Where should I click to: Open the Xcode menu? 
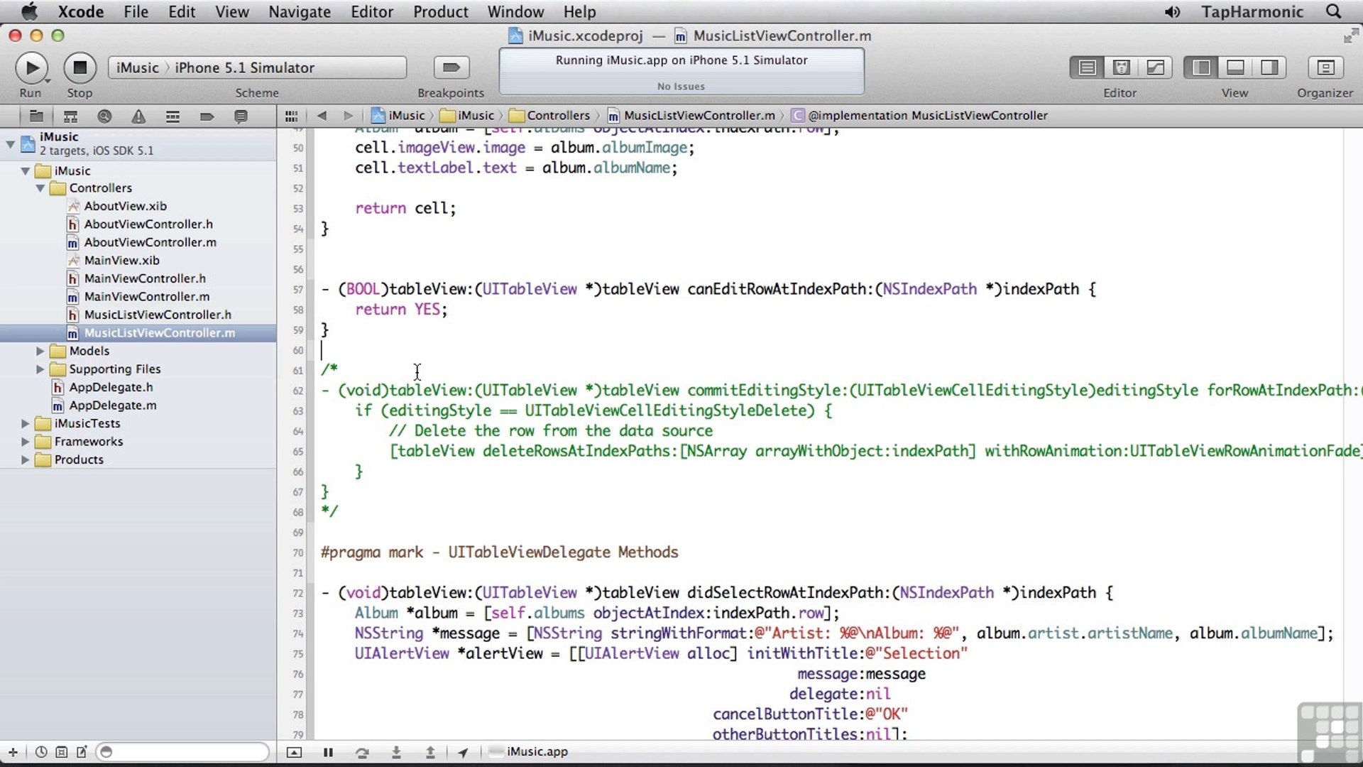point(81,12)
